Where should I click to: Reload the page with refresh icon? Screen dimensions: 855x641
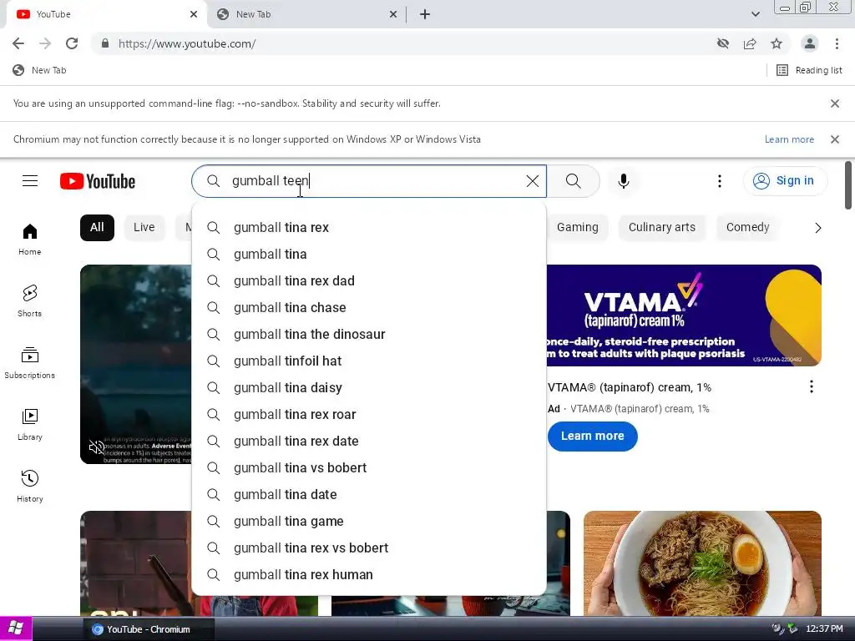tap(72, 43)
